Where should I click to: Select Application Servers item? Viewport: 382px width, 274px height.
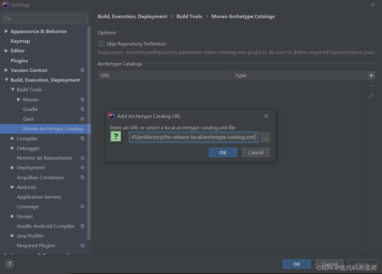(39, 197)
